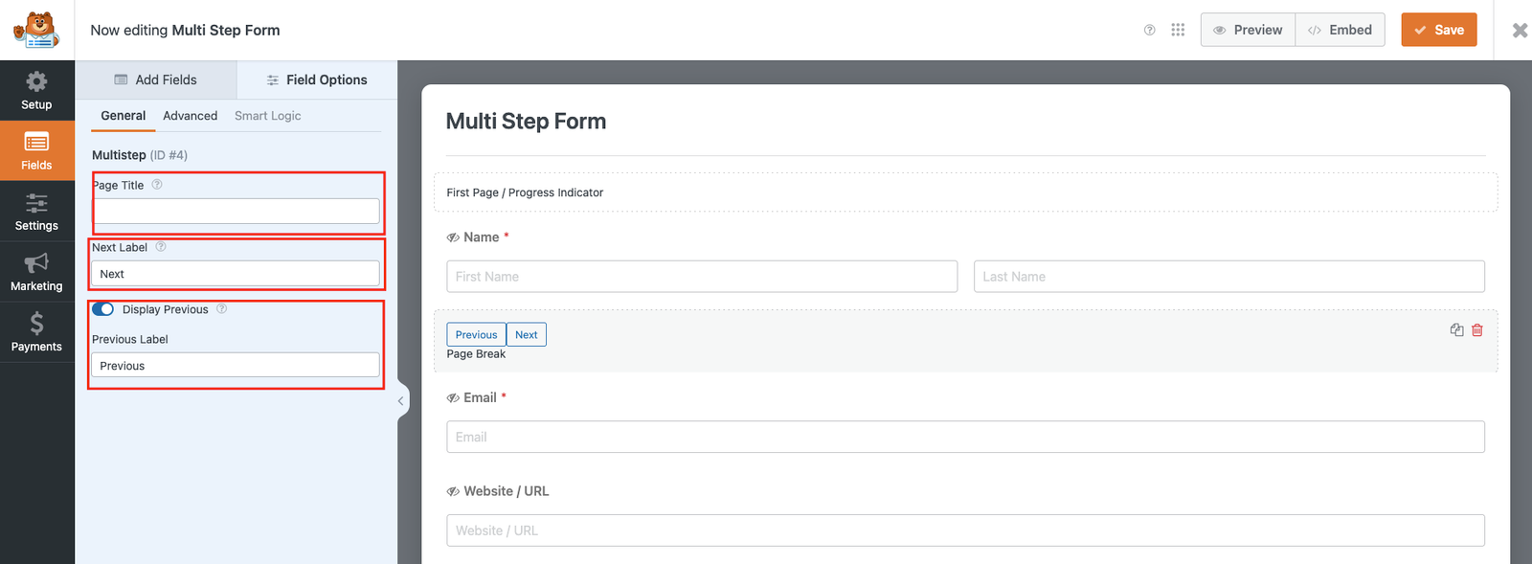Click the red trash icon on Page Break
Viewport: 1532px width, 564px height.
click(1477, 330)
